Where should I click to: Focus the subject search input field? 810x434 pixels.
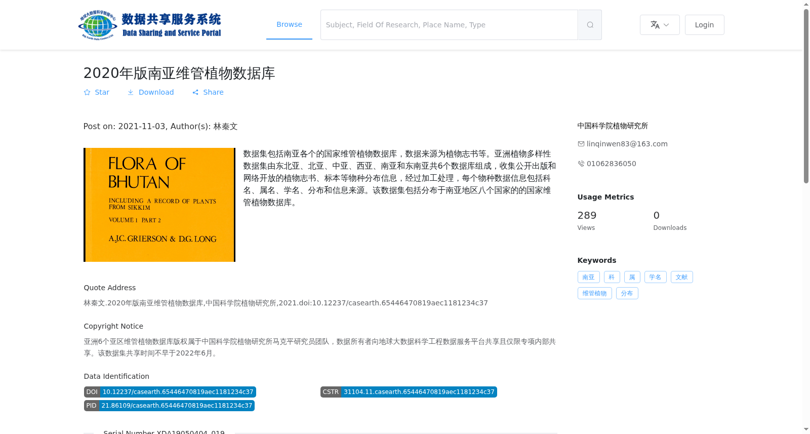pyautogui.click(x=449, y=25)
